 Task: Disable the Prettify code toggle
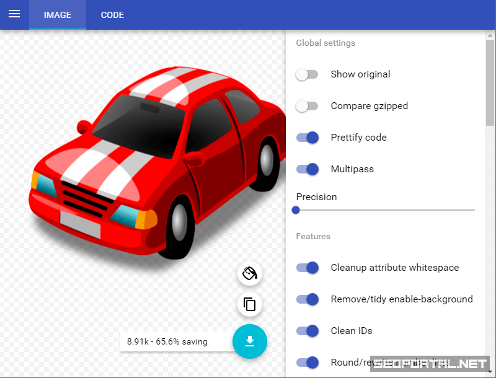pos(308,138)
